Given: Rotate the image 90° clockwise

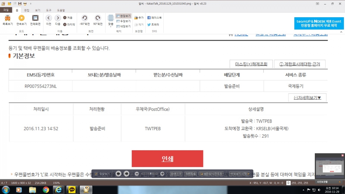Looking at the screenshot, I should coord(98,20).
